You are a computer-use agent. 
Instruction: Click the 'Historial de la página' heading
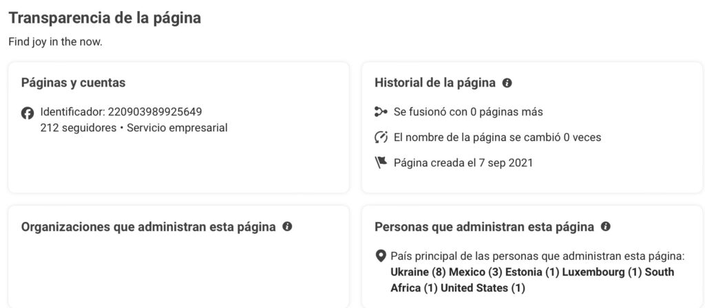click(435, 83)
